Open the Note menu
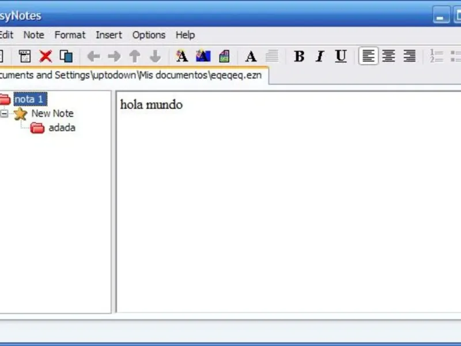 (34, 35)
